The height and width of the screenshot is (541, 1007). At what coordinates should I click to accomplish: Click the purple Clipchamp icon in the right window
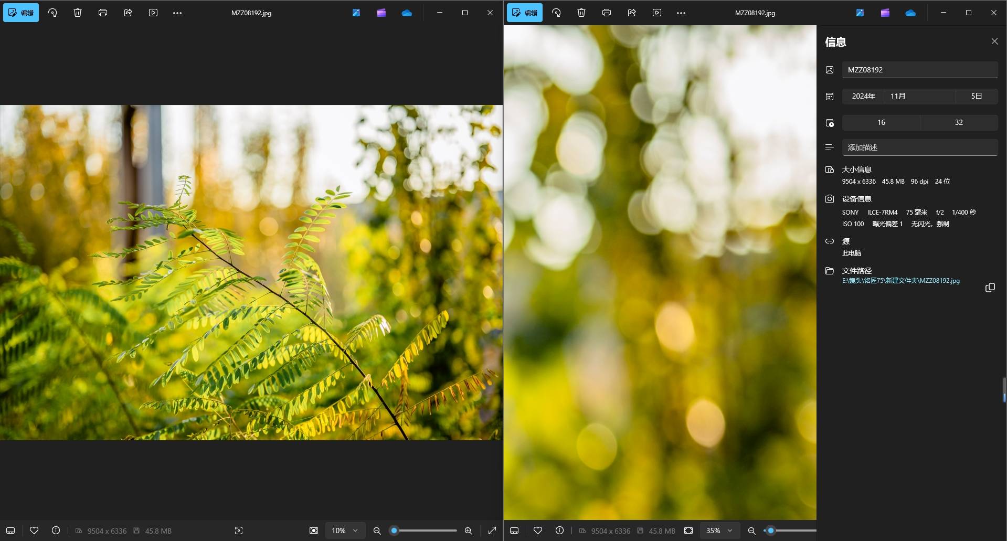[x=885, y=13]
